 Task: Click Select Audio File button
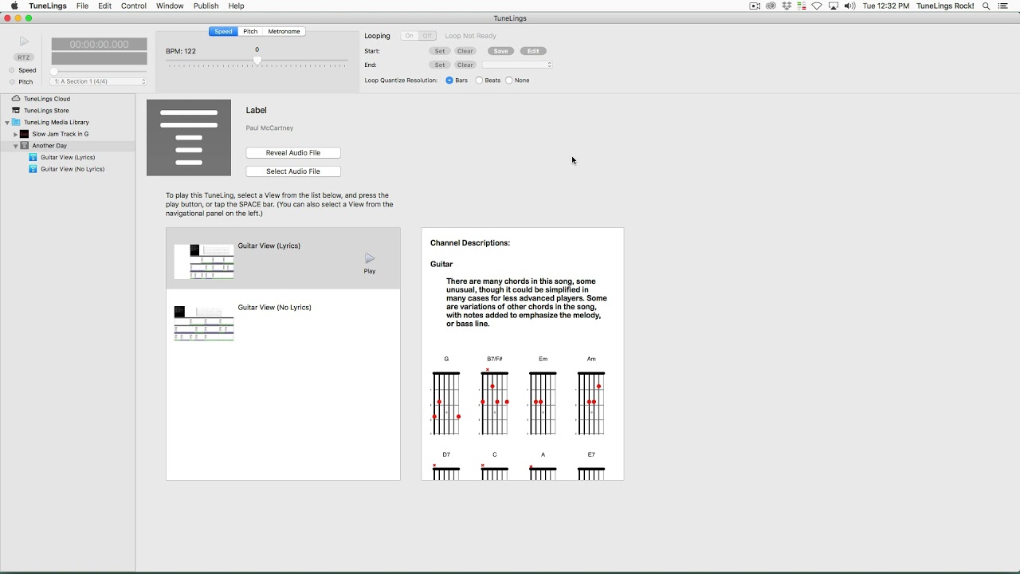pos(293,171)
